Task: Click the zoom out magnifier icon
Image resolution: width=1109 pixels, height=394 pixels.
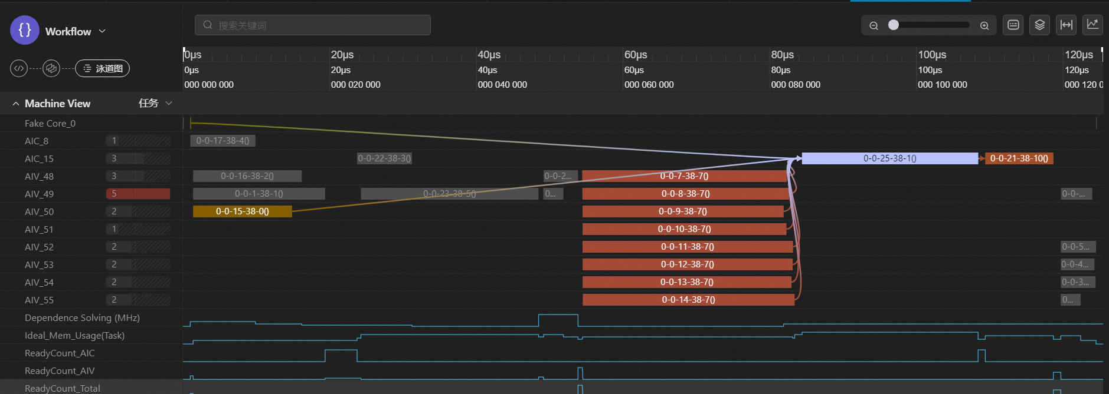Action: pos(874,25)
